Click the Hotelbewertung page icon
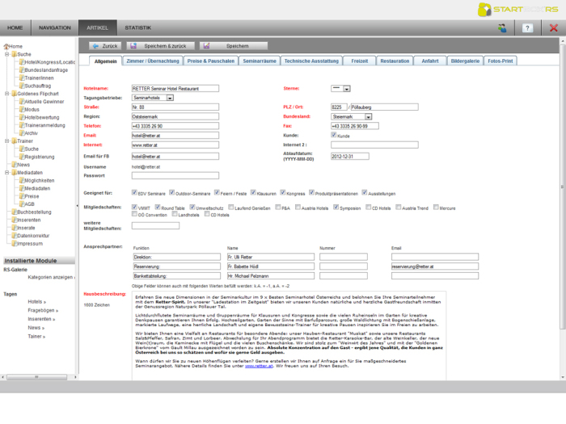 pos(22,118)
